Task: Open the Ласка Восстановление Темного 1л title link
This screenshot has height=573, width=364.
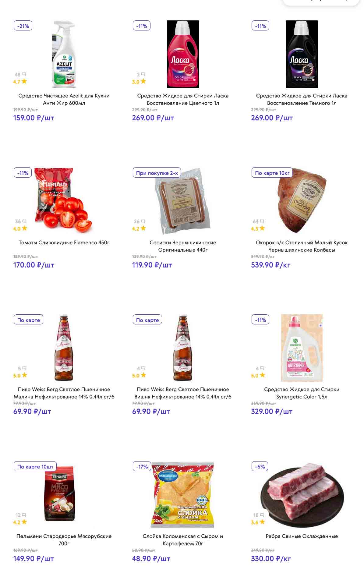Action: [302, 99]
